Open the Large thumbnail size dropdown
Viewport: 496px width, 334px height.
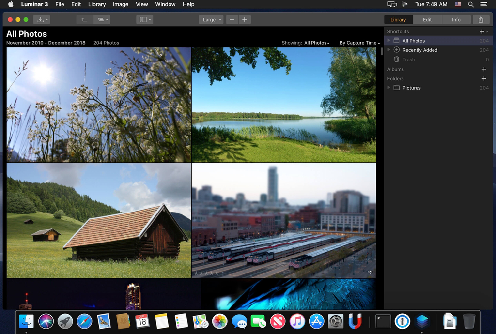pos(211,20)
